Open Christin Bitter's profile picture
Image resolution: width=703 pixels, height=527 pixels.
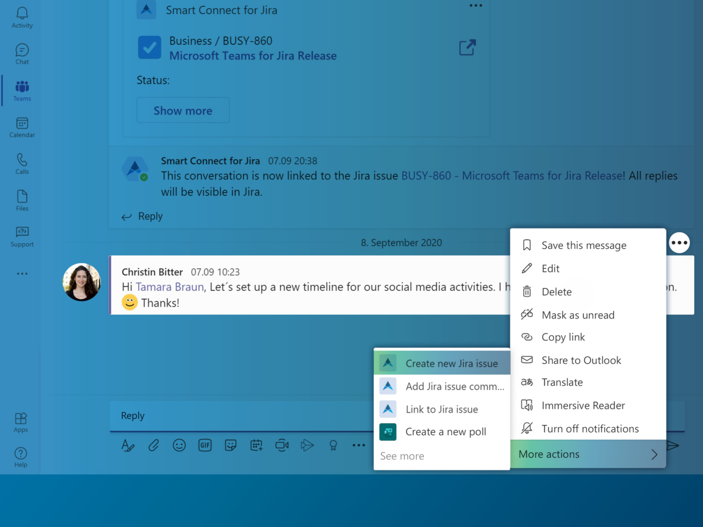82,282
